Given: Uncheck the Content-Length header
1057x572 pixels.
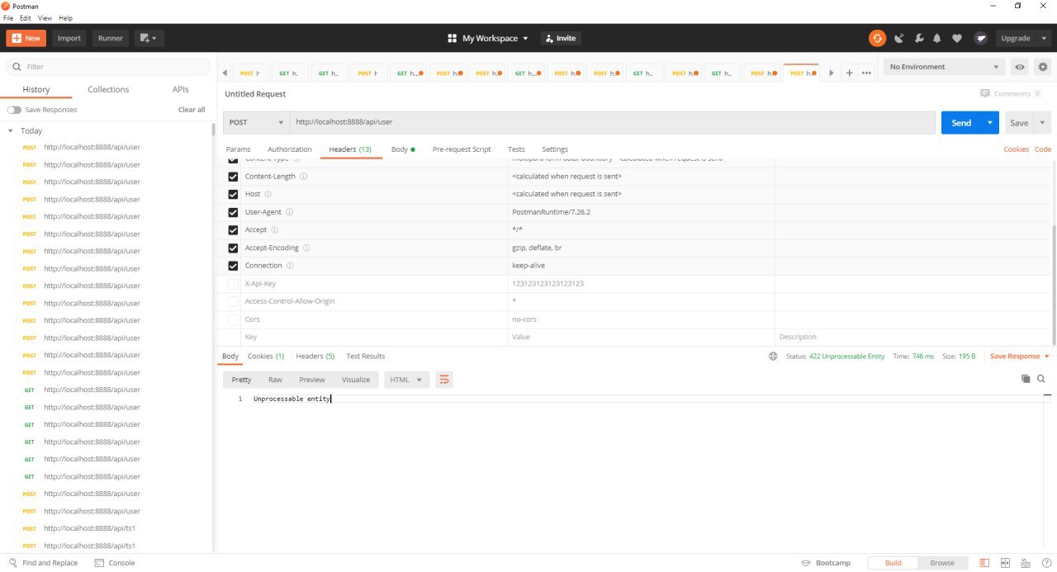Looking at the screenshot, I should 233,177.
